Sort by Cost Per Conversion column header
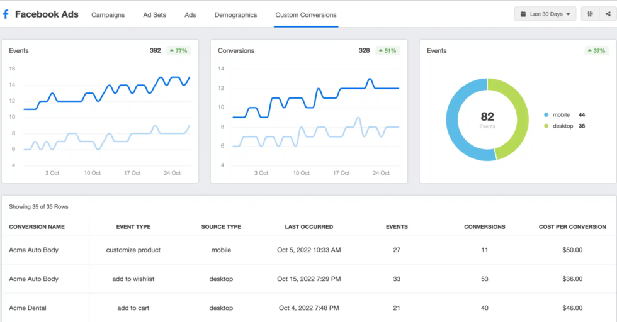 572,227
